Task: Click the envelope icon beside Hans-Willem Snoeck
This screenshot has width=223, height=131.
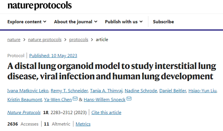Action: pos(129,99)
